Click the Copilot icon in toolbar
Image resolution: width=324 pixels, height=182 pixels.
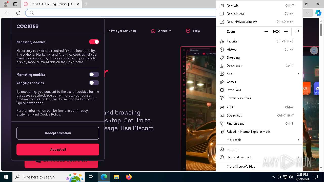pos(318,13)
